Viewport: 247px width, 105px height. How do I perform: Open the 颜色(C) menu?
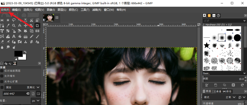coord(73,10)
